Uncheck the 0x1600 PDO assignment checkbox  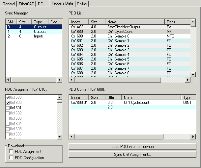point(8,103)
